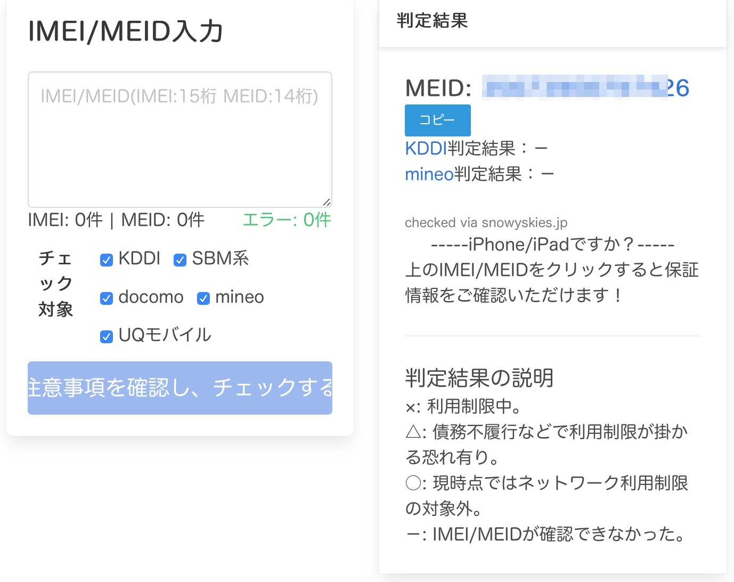Viewport: 734px width, 582px height.
Task: Uncheck the UQモバイル checkbox
Action: [107, 336]
